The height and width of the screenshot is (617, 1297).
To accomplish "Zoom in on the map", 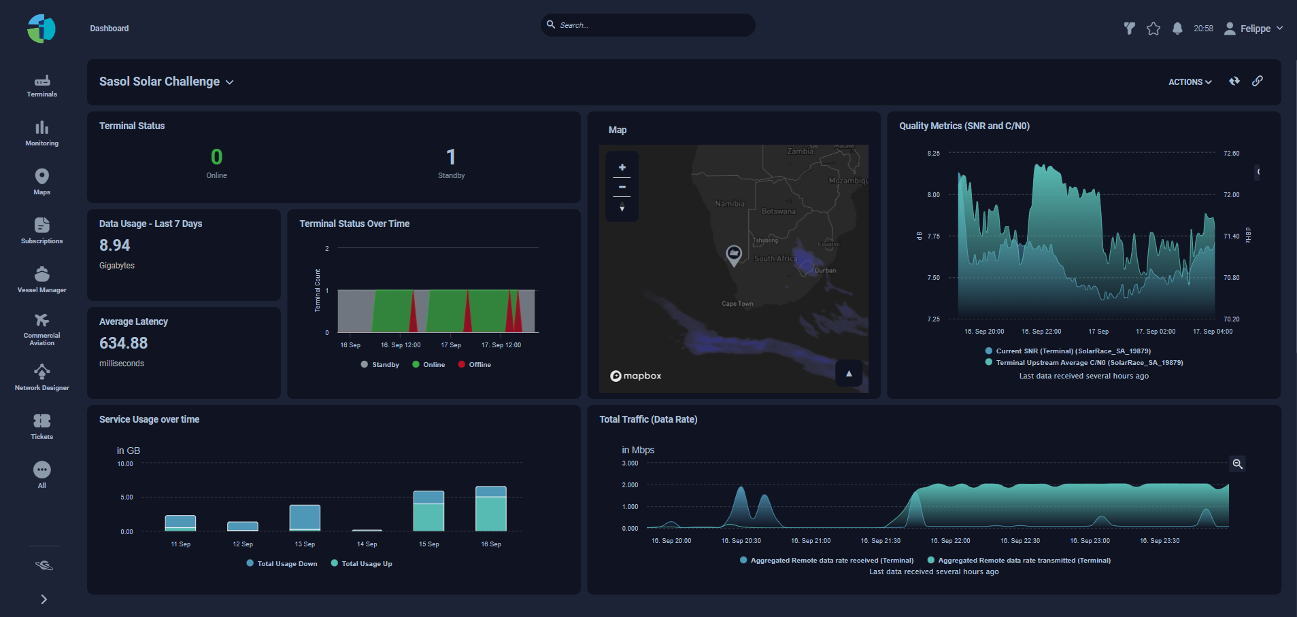I will coord(622,167).
